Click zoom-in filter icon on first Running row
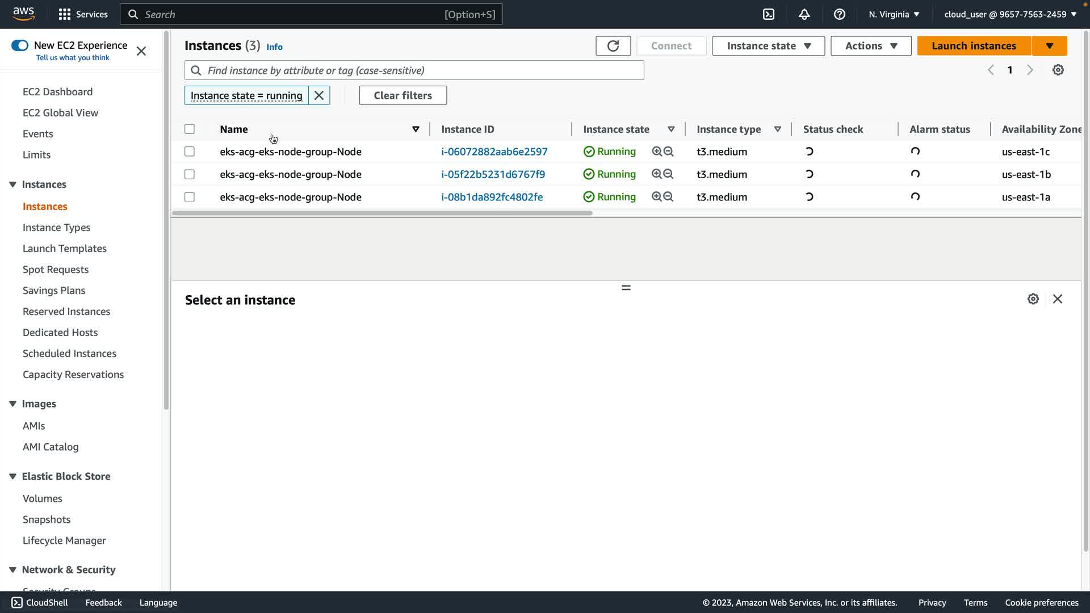This screenshot has width=1090, height=613. (x=657, y=152)
